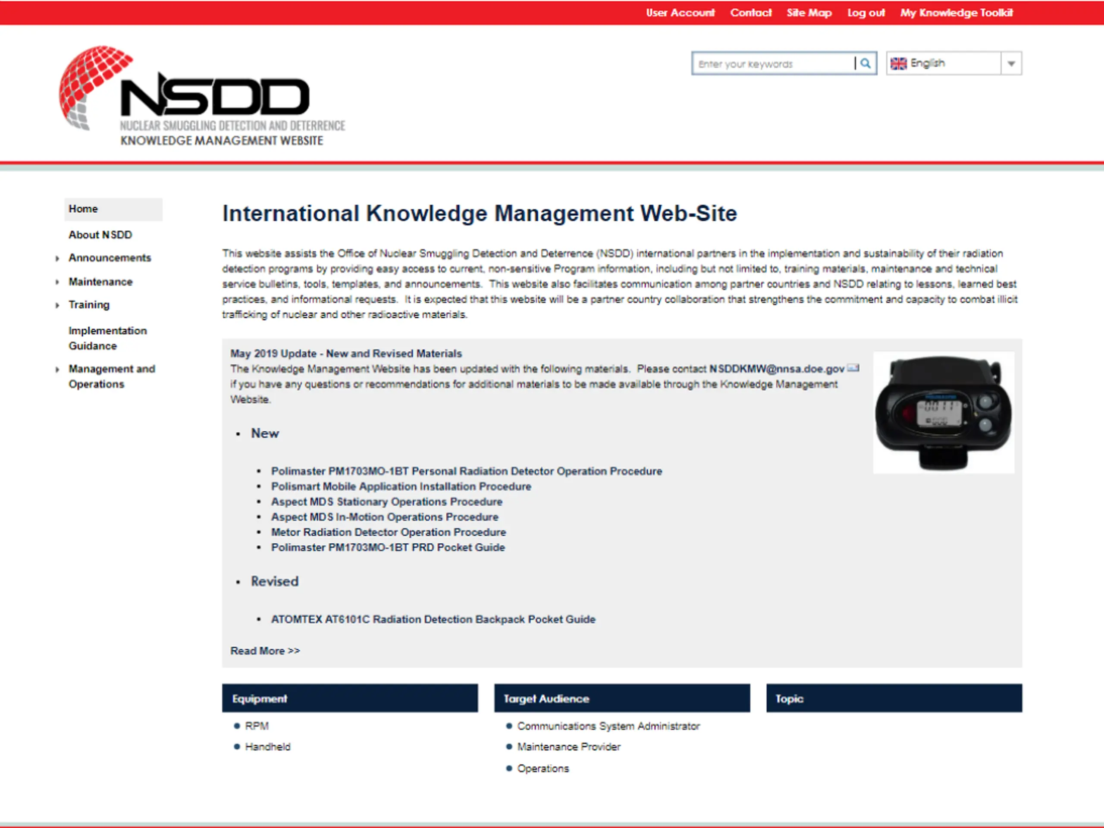Image resolution: width=1104 pixels, height=828 pixels.
Task: Expand Management and Operations arrow
Action: pyautogui.click(x=57, y=369)
